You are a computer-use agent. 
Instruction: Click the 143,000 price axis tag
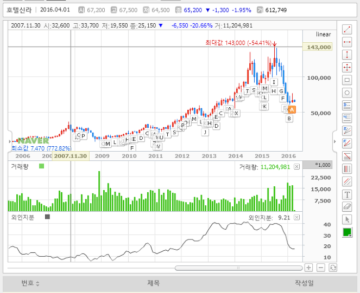(319, 47)
